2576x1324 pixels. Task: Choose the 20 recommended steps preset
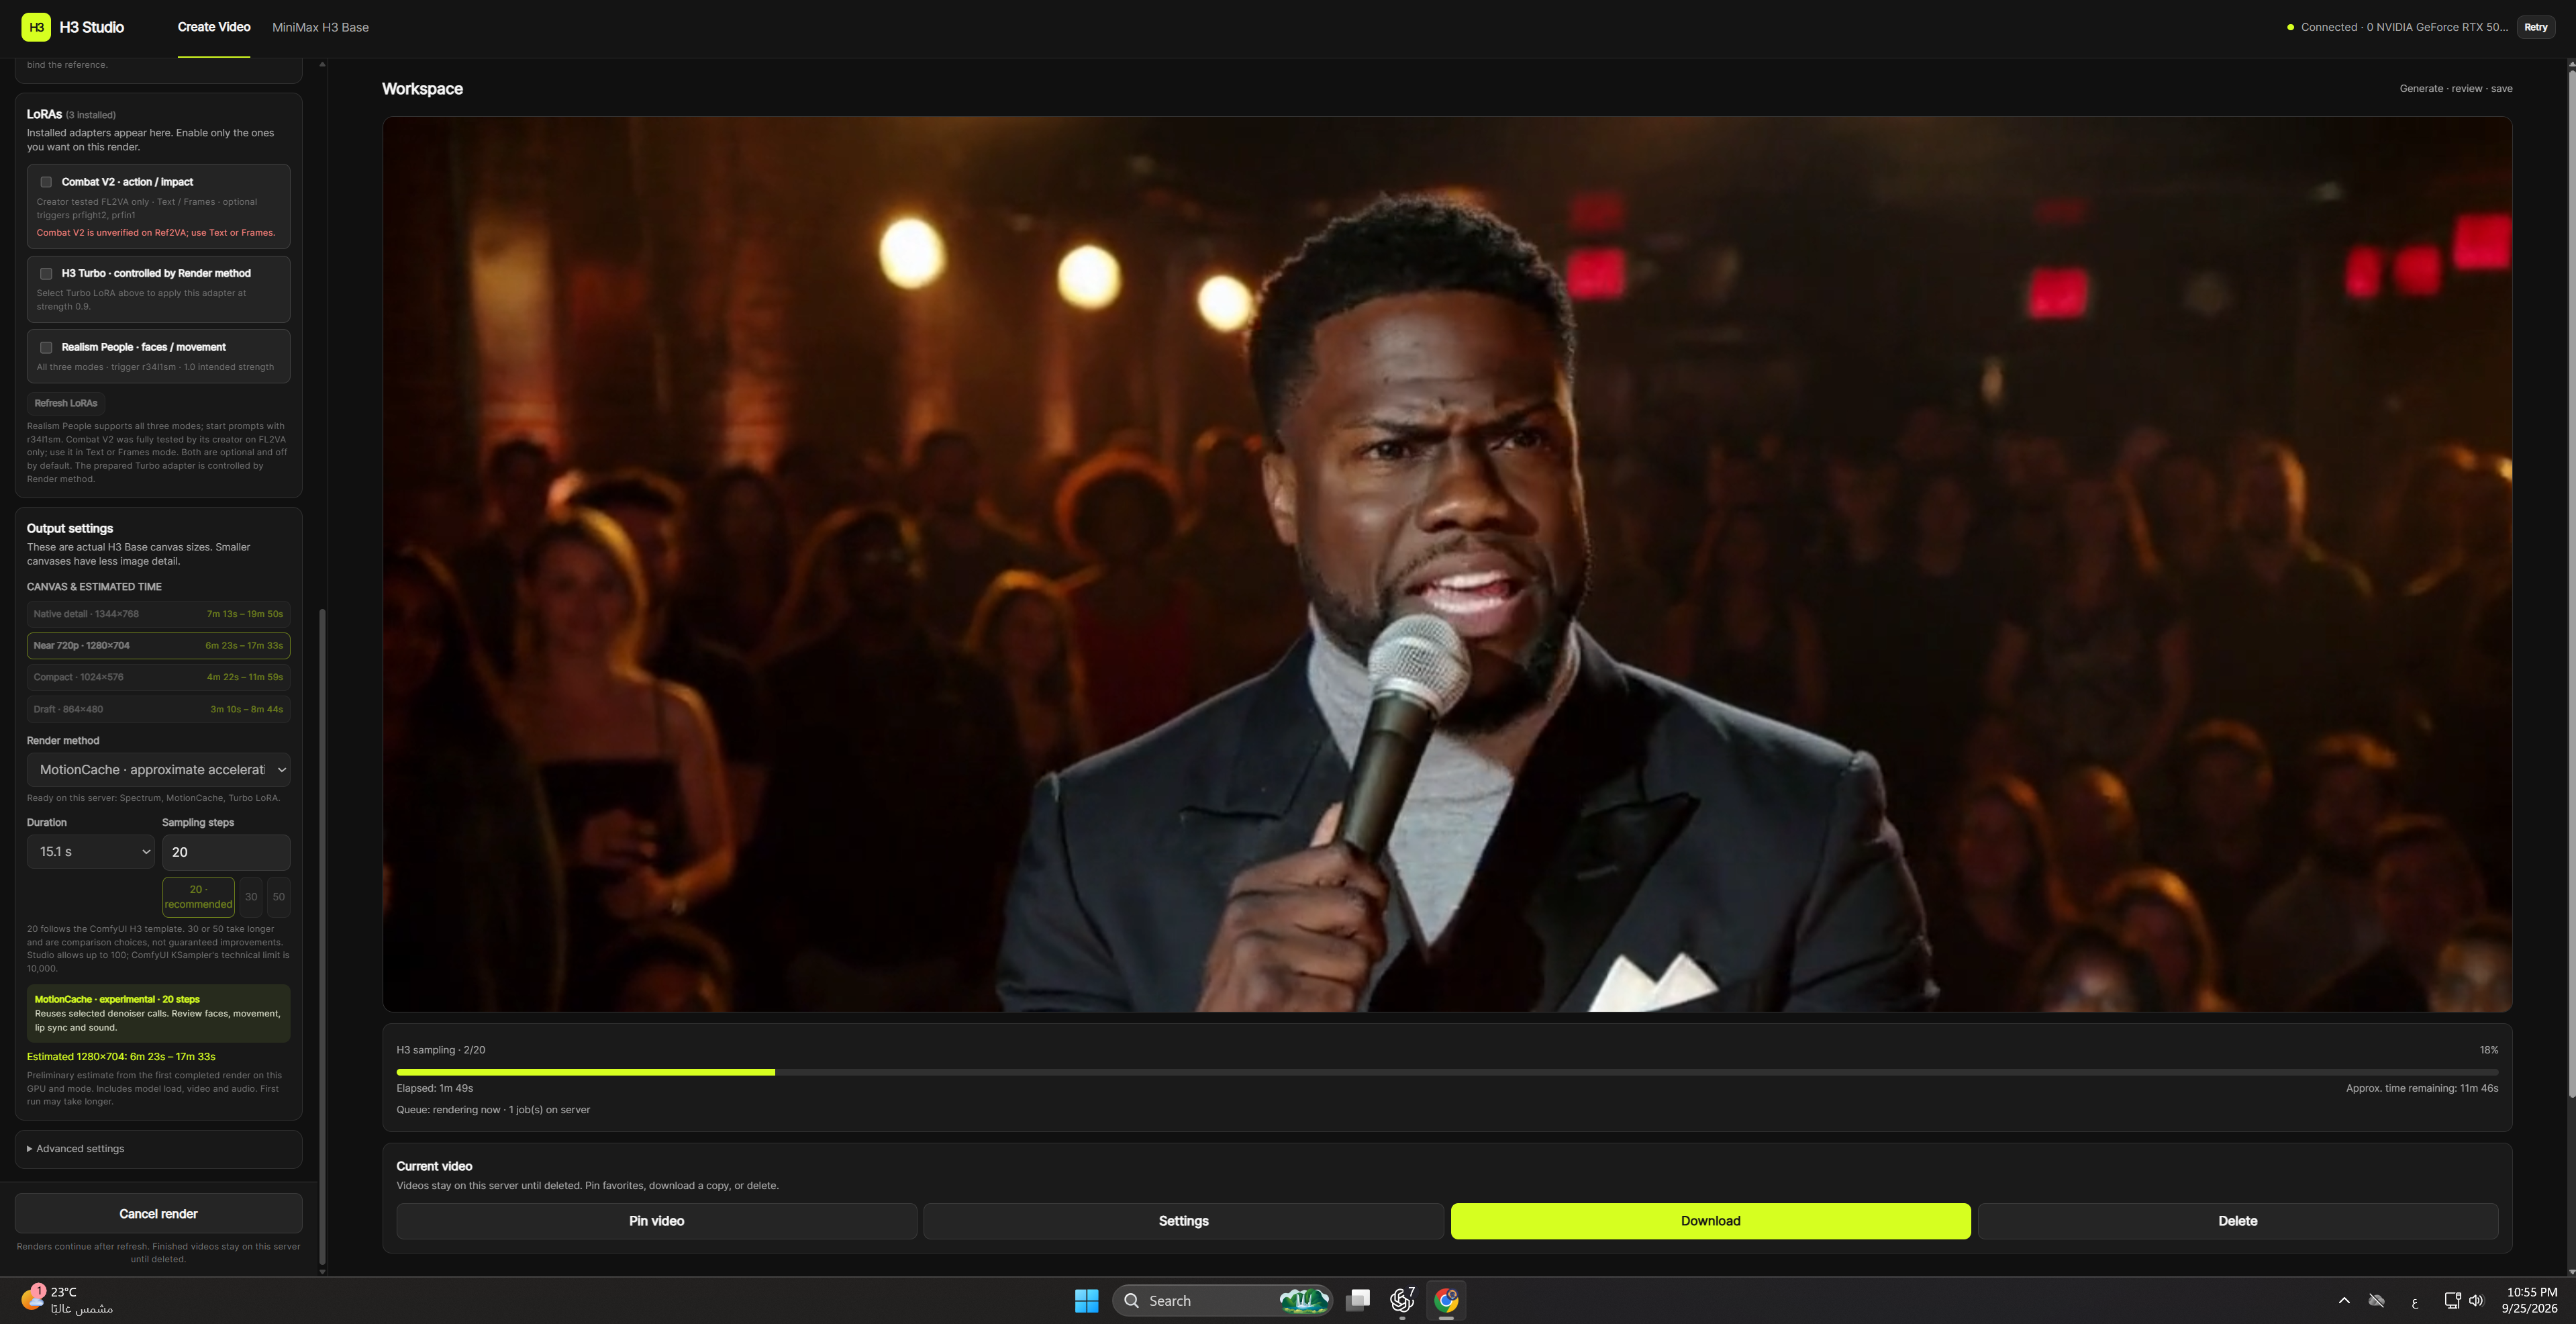(198, 896)
